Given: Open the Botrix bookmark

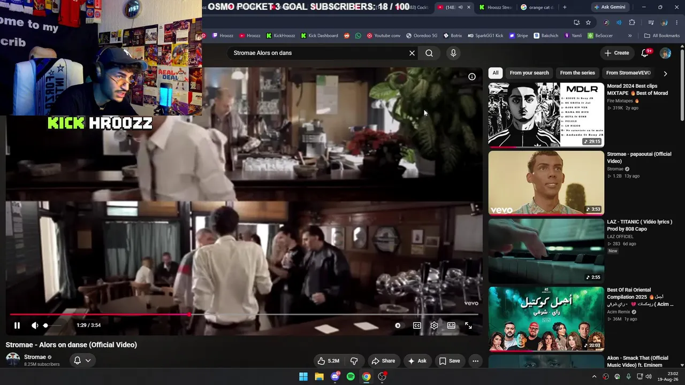Looking at the screenshot, I should [452, 36].
